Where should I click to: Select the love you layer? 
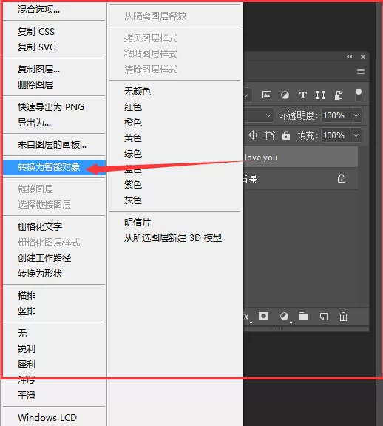click(300, 158)
